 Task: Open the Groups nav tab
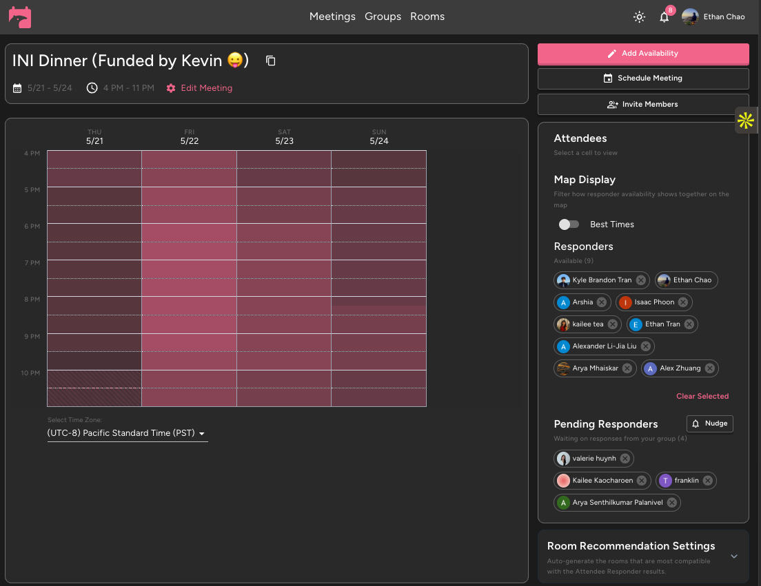click(x=383, y=17)
